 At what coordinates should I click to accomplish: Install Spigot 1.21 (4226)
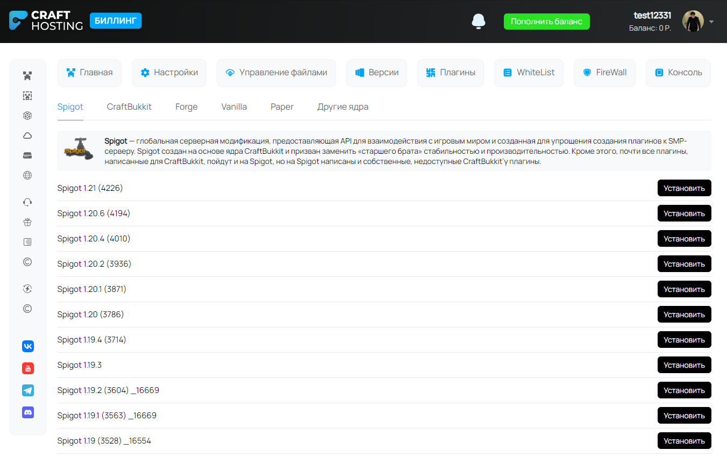tap(685, 188)
